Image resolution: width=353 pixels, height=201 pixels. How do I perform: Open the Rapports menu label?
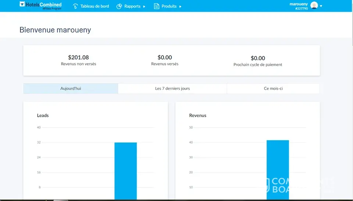click(132, 6)
